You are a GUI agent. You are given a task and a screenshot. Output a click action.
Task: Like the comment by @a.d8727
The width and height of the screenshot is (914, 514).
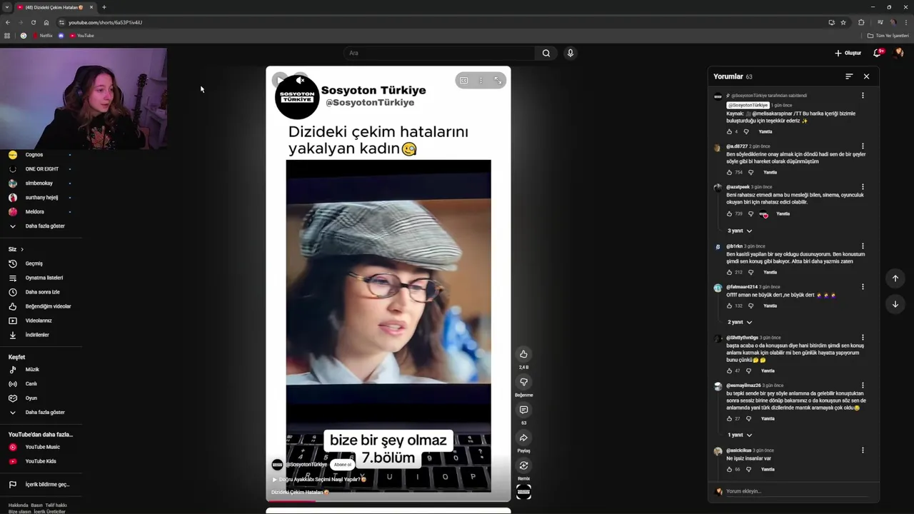[729, 173]
